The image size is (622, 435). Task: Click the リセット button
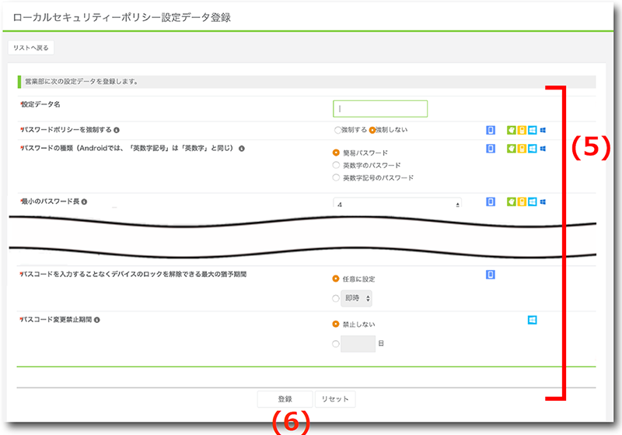tap(335, 399)
